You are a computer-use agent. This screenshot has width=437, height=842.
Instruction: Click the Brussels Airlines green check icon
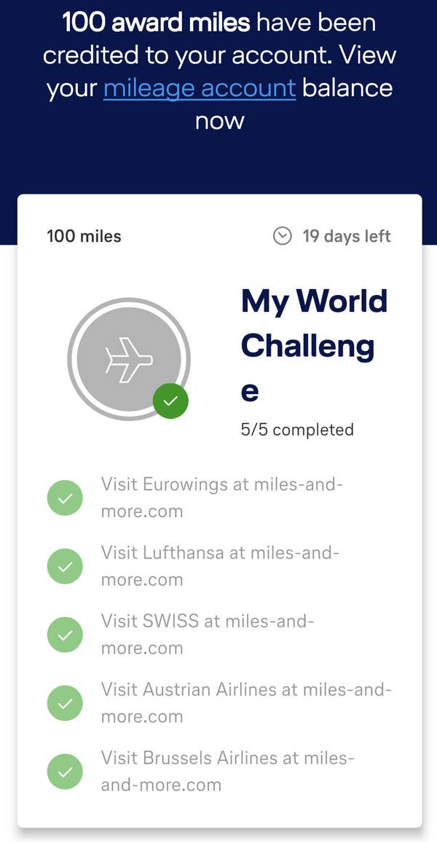click(x=65, y=771)
